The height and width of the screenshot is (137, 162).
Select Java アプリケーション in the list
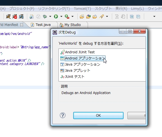pos(80,64)
